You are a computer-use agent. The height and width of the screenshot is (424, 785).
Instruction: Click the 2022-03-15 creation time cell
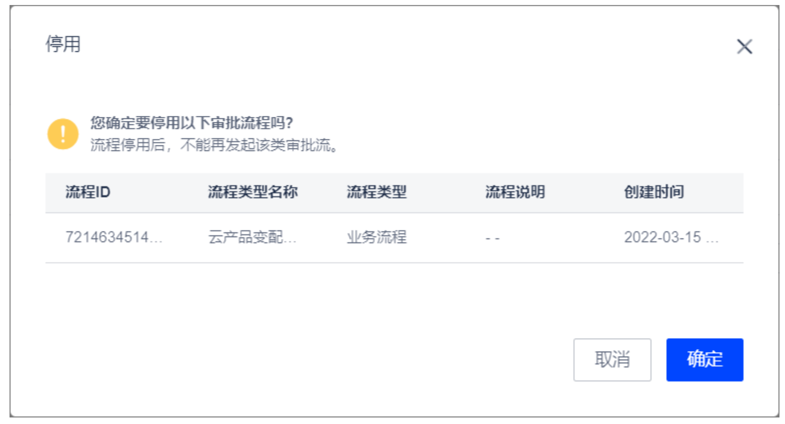click(x=671, y=237)
